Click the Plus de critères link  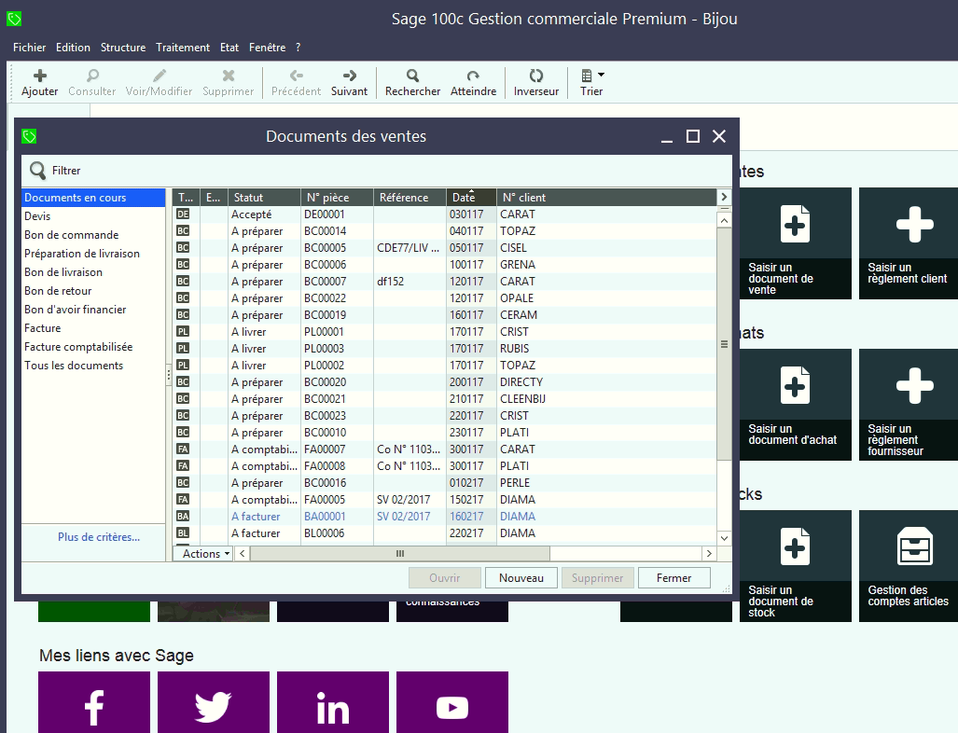pyautogui.click(x=99, y=537)
